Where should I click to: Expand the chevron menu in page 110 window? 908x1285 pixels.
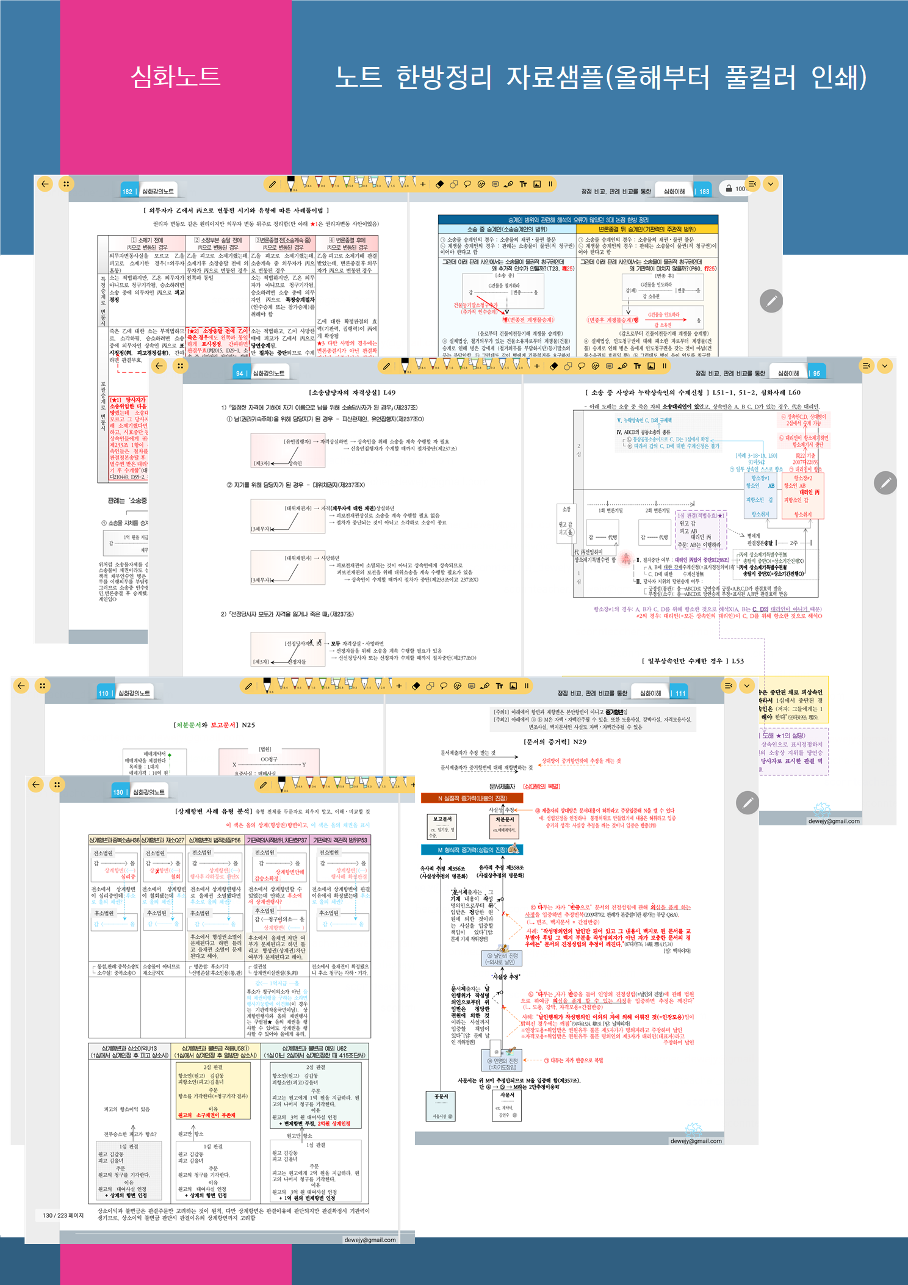pyautogui.click(x=746, y=686)
